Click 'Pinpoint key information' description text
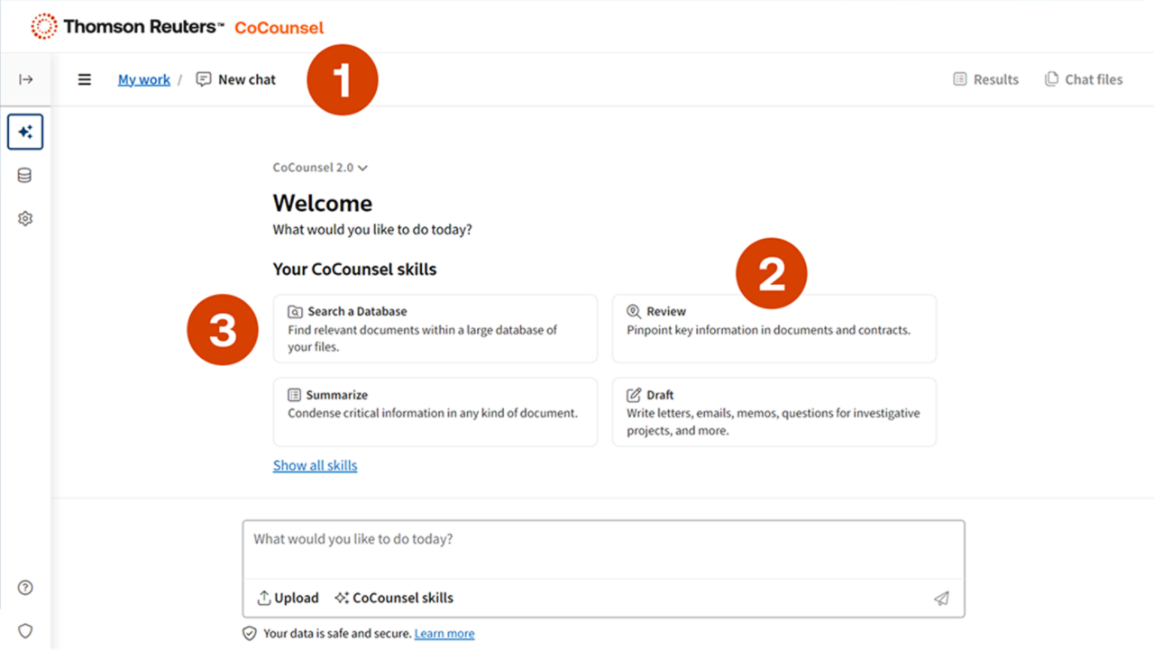 pyautogui.click(x=769, y=330)
